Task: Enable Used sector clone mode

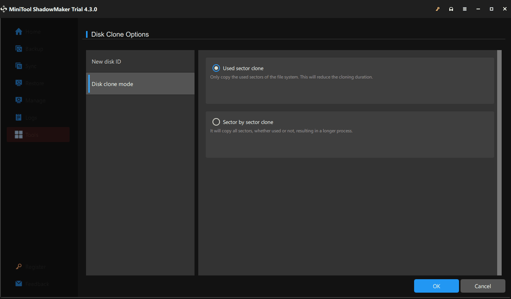Action: coord(216,68)
